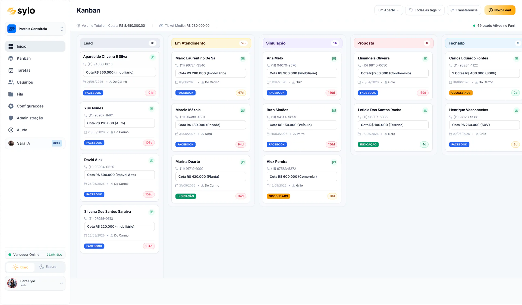Click the Tarefas calendar icon
The width and height of the screenshot is (522, 305).
tap(11, 70)
